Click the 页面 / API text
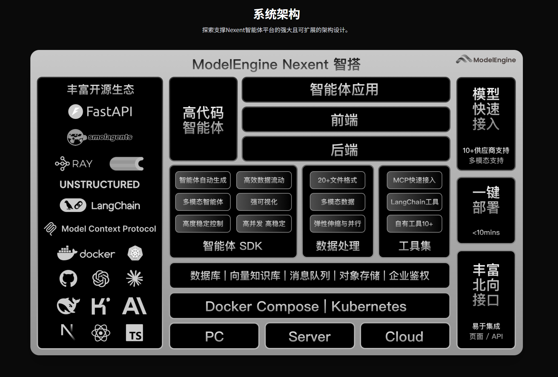This screenshot has width=558, height=377. coord(486,336)
